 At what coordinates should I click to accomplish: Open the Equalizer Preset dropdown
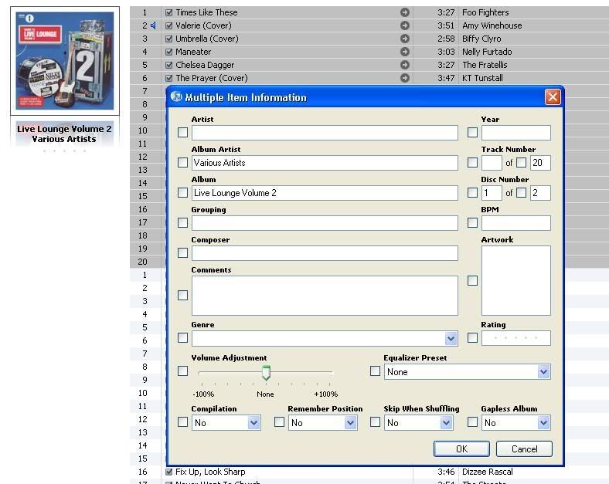click(x=543, y=372)
